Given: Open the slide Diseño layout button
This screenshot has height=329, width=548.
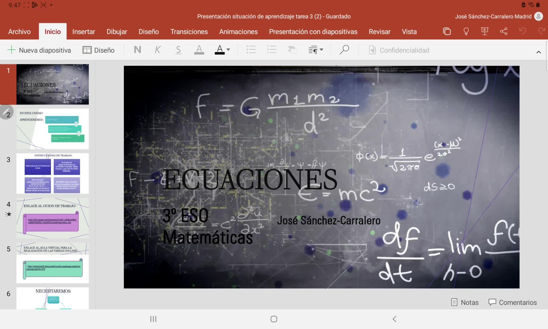Looking at the screenshot, I should click(x=99, y=50).
